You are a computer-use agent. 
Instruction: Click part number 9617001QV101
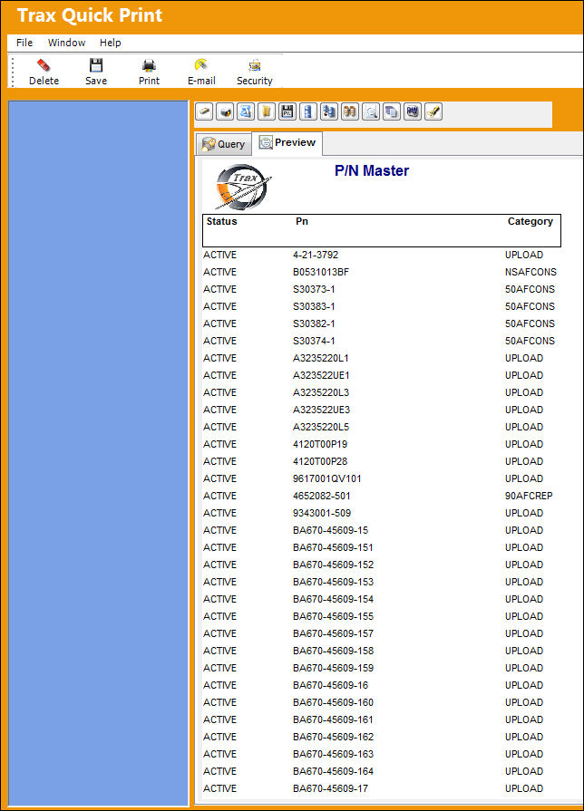click(327, 478)
